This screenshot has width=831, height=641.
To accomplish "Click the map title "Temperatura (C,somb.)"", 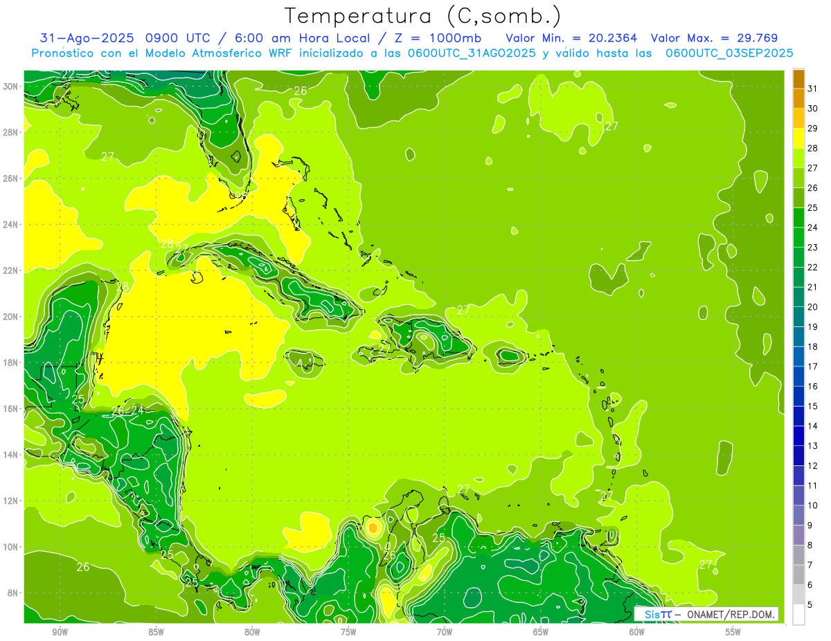I will pyautogui.click(x=423, y=16).
